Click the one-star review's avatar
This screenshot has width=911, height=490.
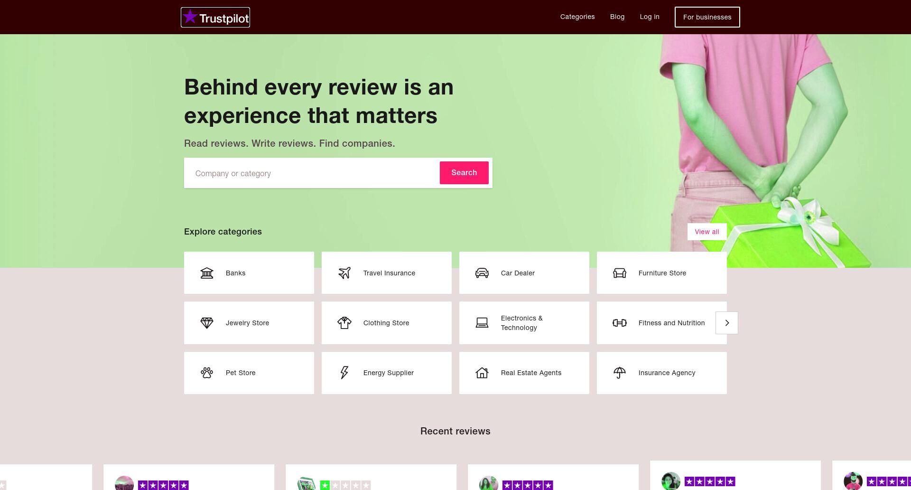click(x=307, y=484)
